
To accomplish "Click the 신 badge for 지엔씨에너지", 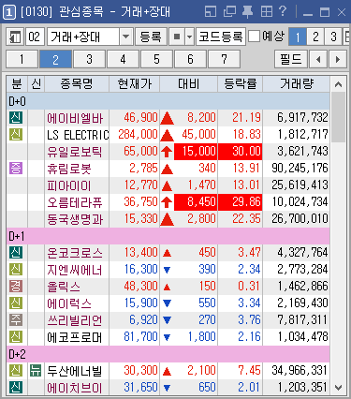I will point(16,269).
